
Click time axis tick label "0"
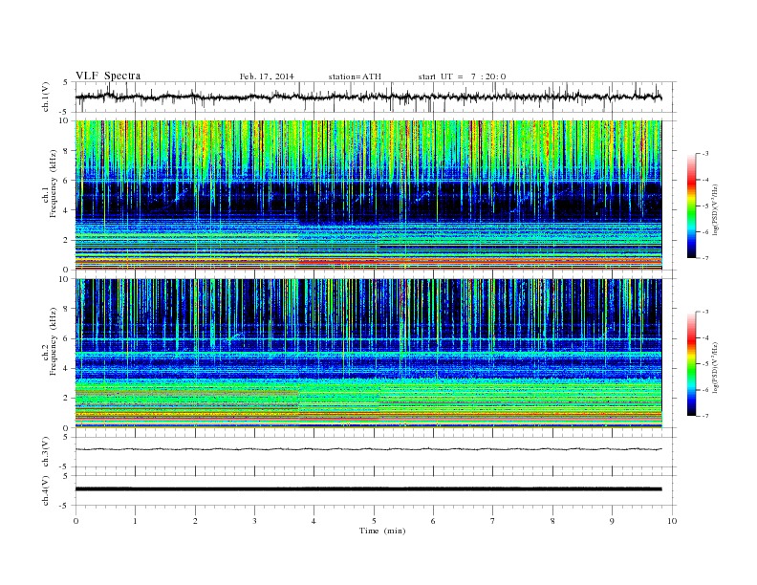pos(76,521)
